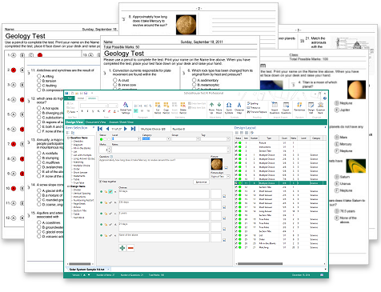Open the Level dropdown
This screenshot has width=381, height=292.
[x=138, y=139]
